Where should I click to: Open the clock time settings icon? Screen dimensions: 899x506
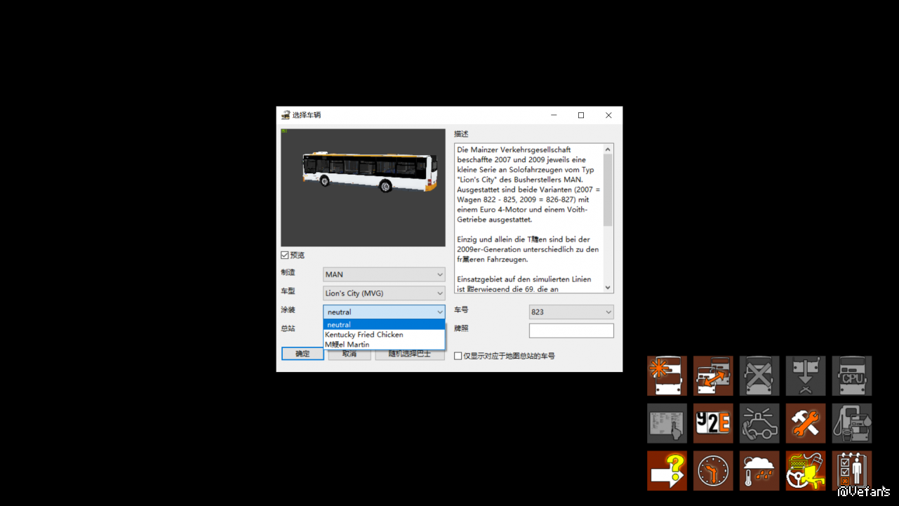[713, 470]
